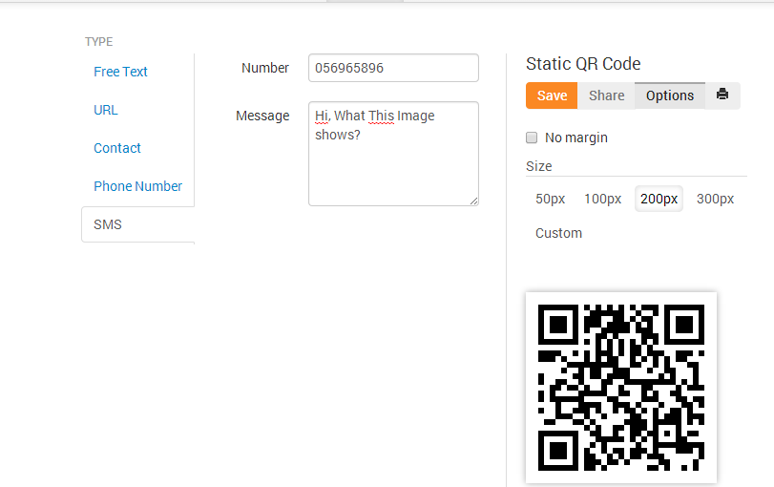
Task: Open the Share tab
Action: (606, 95)
